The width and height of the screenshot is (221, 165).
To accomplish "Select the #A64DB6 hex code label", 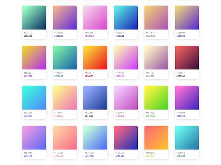I will point(150,36).
